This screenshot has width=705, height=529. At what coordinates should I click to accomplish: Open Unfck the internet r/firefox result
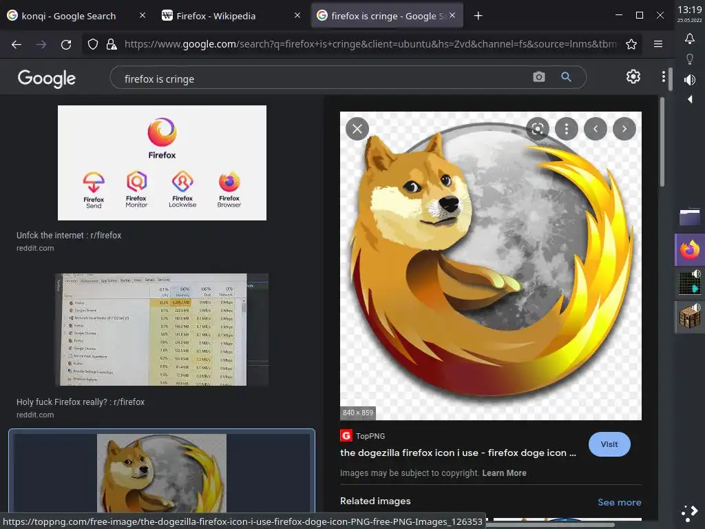pos(69,236)
